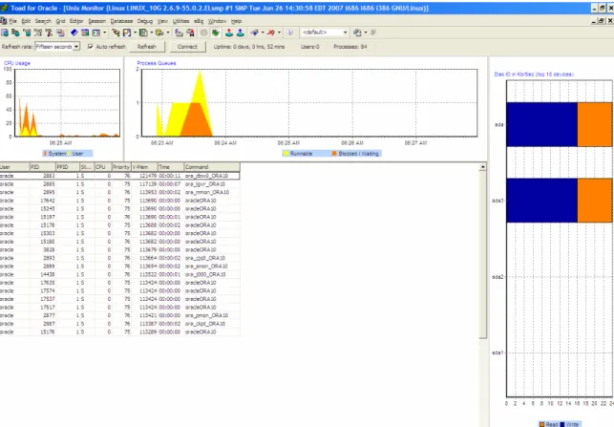Select the ora_pmon_ORA10 process row
Screen dimensions: 614x427
(119, 315)
